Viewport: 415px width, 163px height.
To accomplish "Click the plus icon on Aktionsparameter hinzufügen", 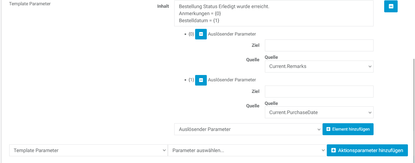I will coord(333,150).
